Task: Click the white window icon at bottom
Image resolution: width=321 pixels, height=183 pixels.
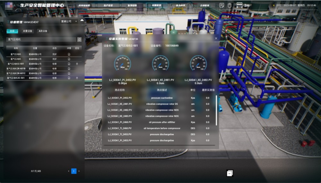Action: 230,173
